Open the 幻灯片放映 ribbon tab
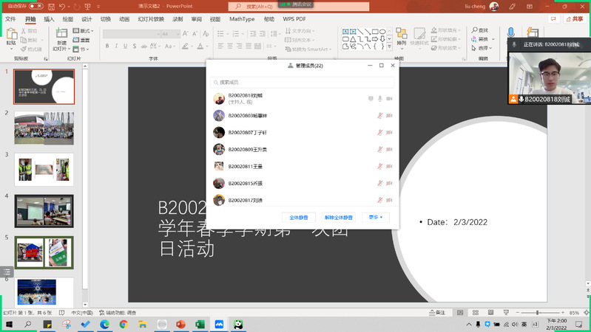 (x=153, y=18)
